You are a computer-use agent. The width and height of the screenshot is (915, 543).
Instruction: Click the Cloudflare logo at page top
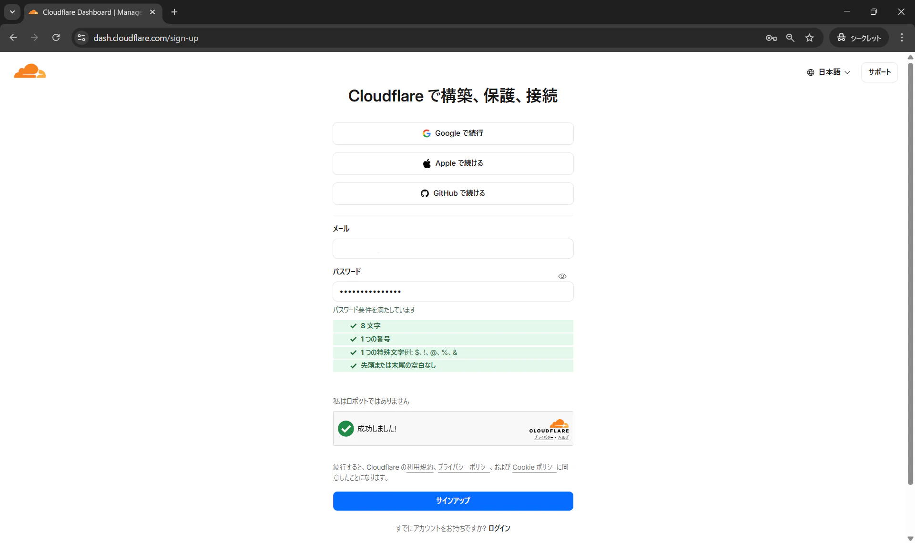click(x=30, y=71)
